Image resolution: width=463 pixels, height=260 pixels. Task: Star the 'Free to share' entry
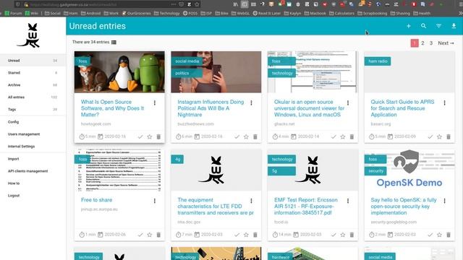point(150,235)
